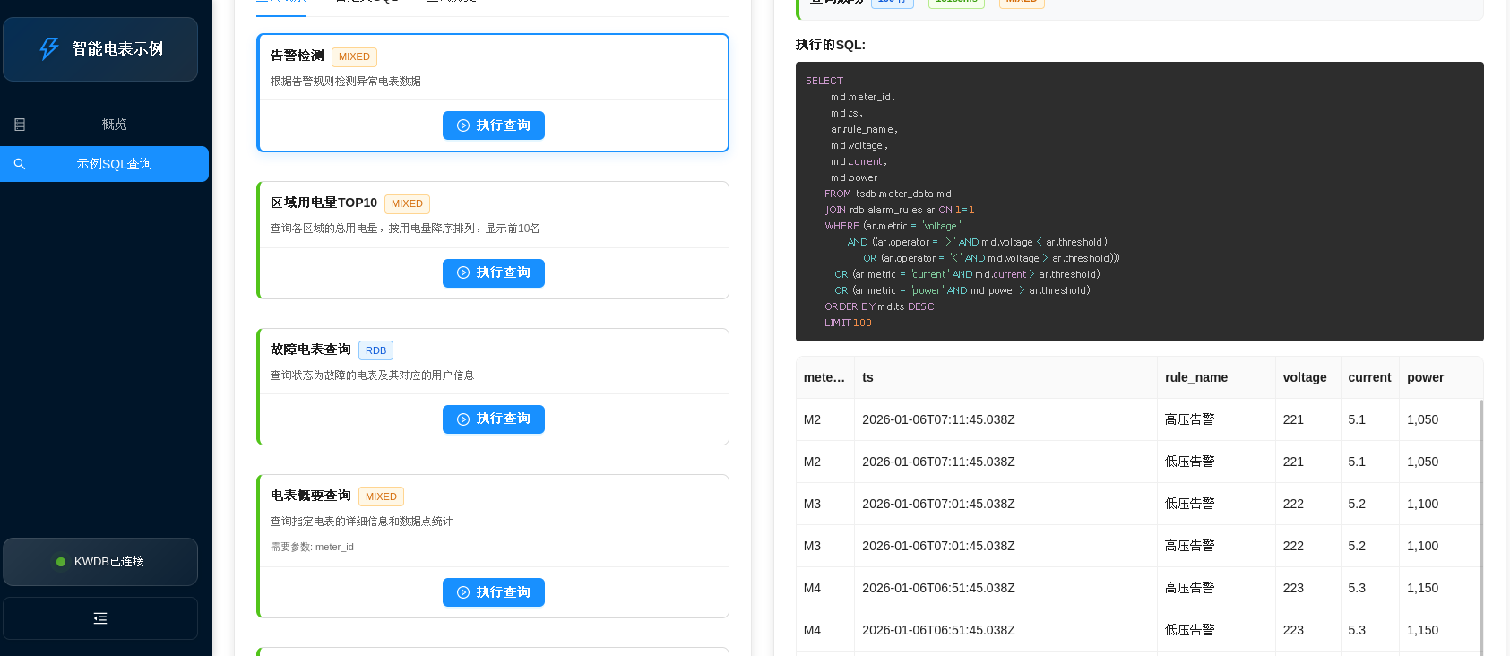Select the 示例SQL查询 menu item
1510x656 pixels.
click(x=105, y=164)
